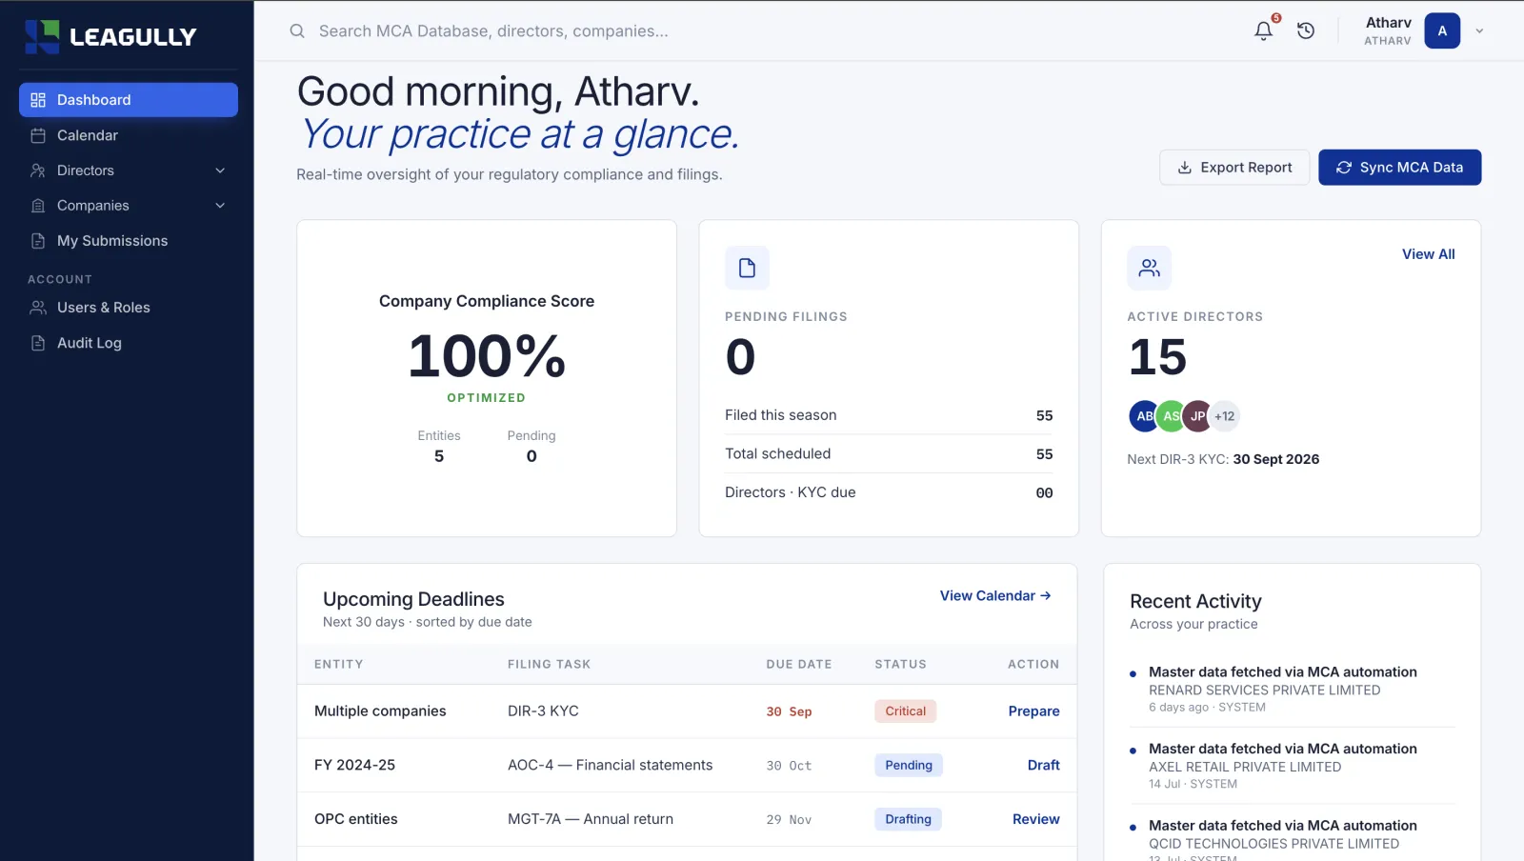
Task: Click the Audit Log sidebar icon
Action: click(38, 343)
